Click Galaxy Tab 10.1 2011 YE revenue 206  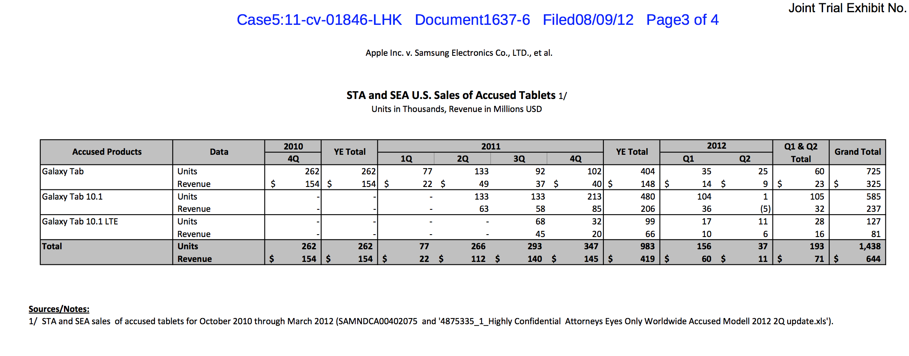(x=647, y=209)
